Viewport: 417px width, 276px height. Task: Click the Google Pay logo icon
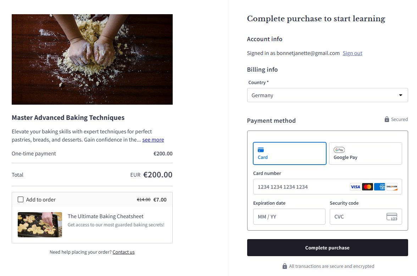339,150
